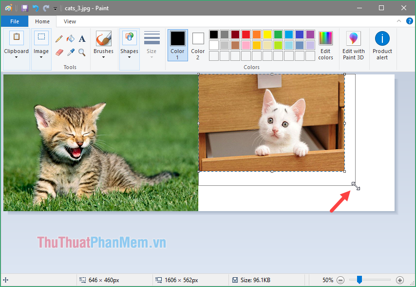Open the File menu
This screenshot has height=287, width=416.
tap(15, 21)
